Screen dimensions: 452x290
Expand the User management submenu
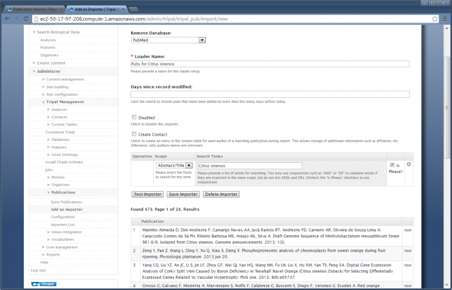(x=44, y=246)
